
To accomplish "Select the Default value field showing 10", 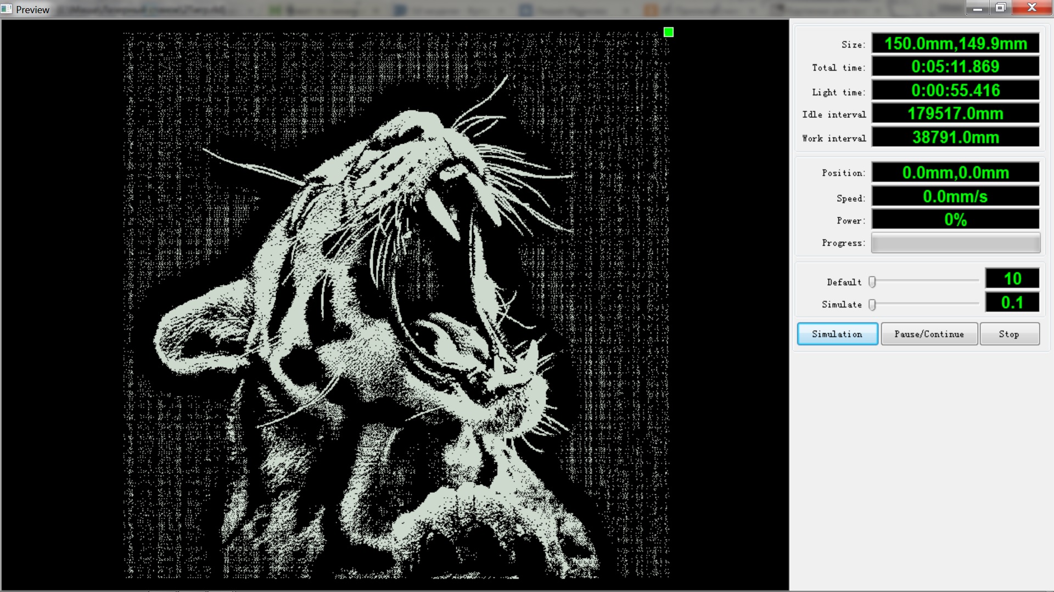I will [1012, 278].
